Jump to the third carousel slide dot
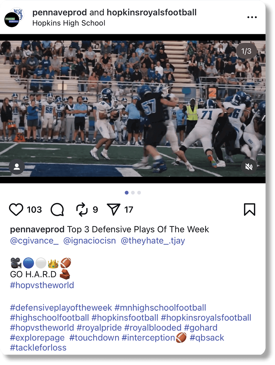 click(139, 193)
